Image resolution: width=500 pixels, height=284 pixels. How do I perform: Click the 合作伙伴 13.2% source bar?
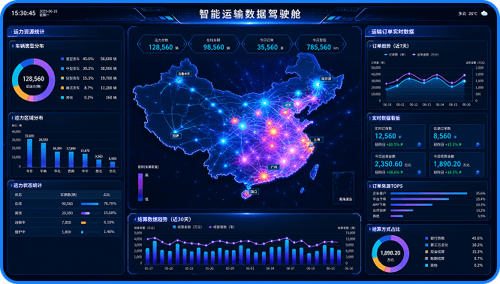click(x=402, y=210)
